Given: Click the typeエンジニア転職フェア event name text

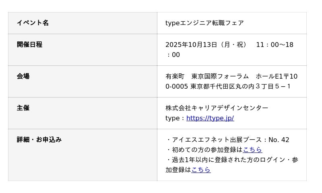Looking at the screenshot, I should tap(204, 23).
